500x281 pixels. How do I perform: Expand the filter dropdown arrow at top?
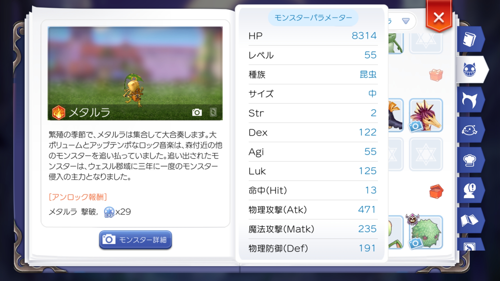click(x=406, y=21)
